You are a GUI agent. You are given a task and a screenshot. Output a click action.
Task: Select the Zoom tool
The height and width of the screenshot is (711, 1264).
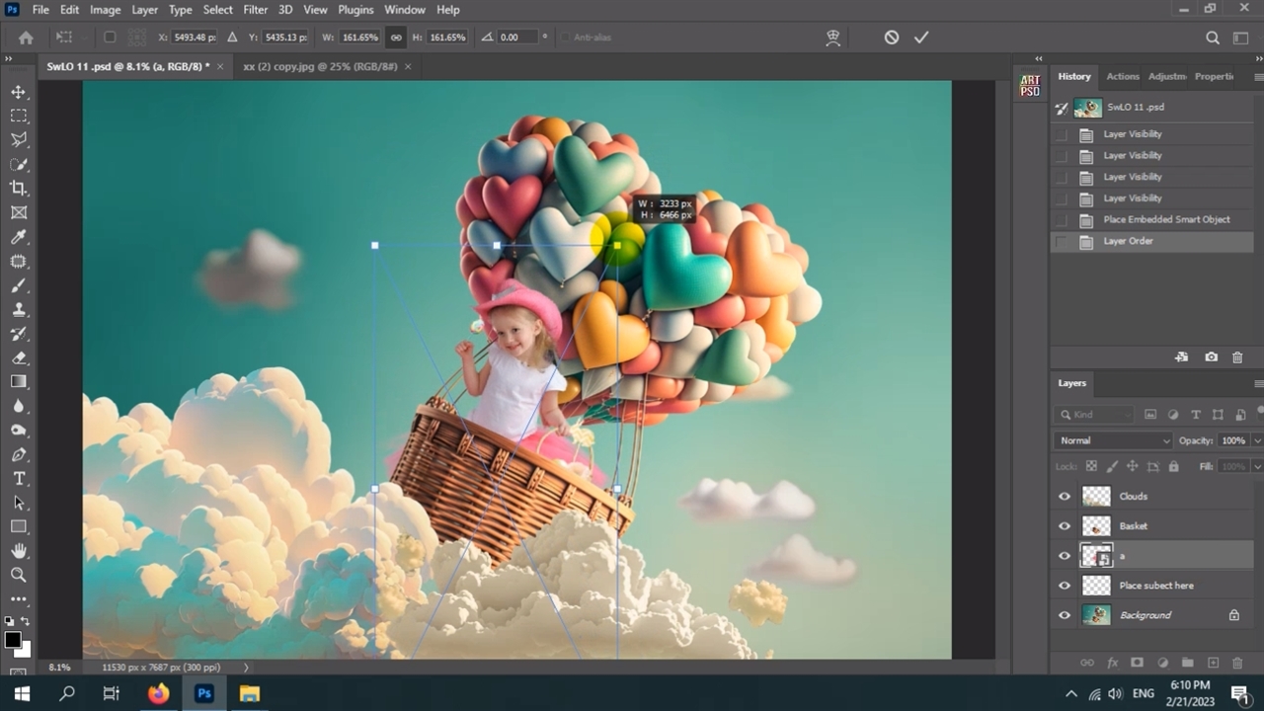click(x=19, y=574)
